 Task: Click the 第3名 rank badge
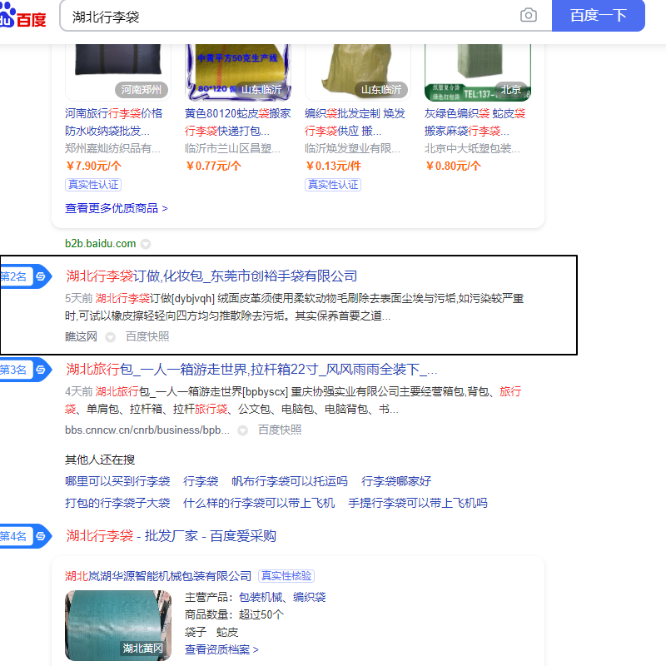point(26,370)
